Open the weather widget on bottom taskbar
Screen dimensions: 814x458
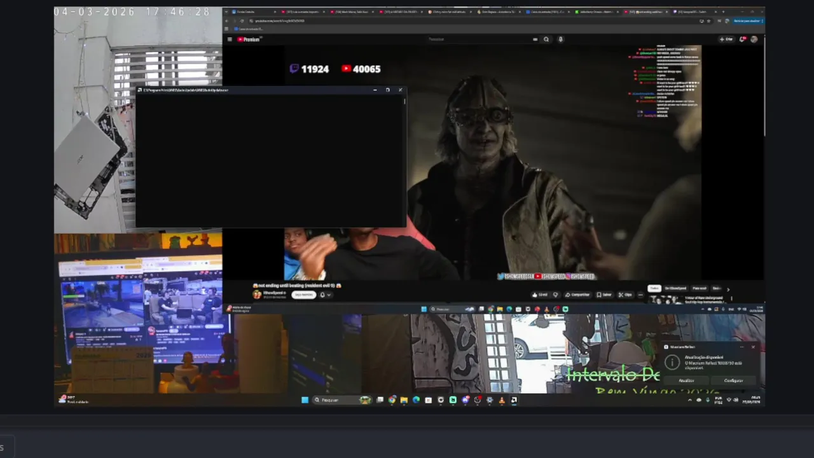click(x=73, y=399)
